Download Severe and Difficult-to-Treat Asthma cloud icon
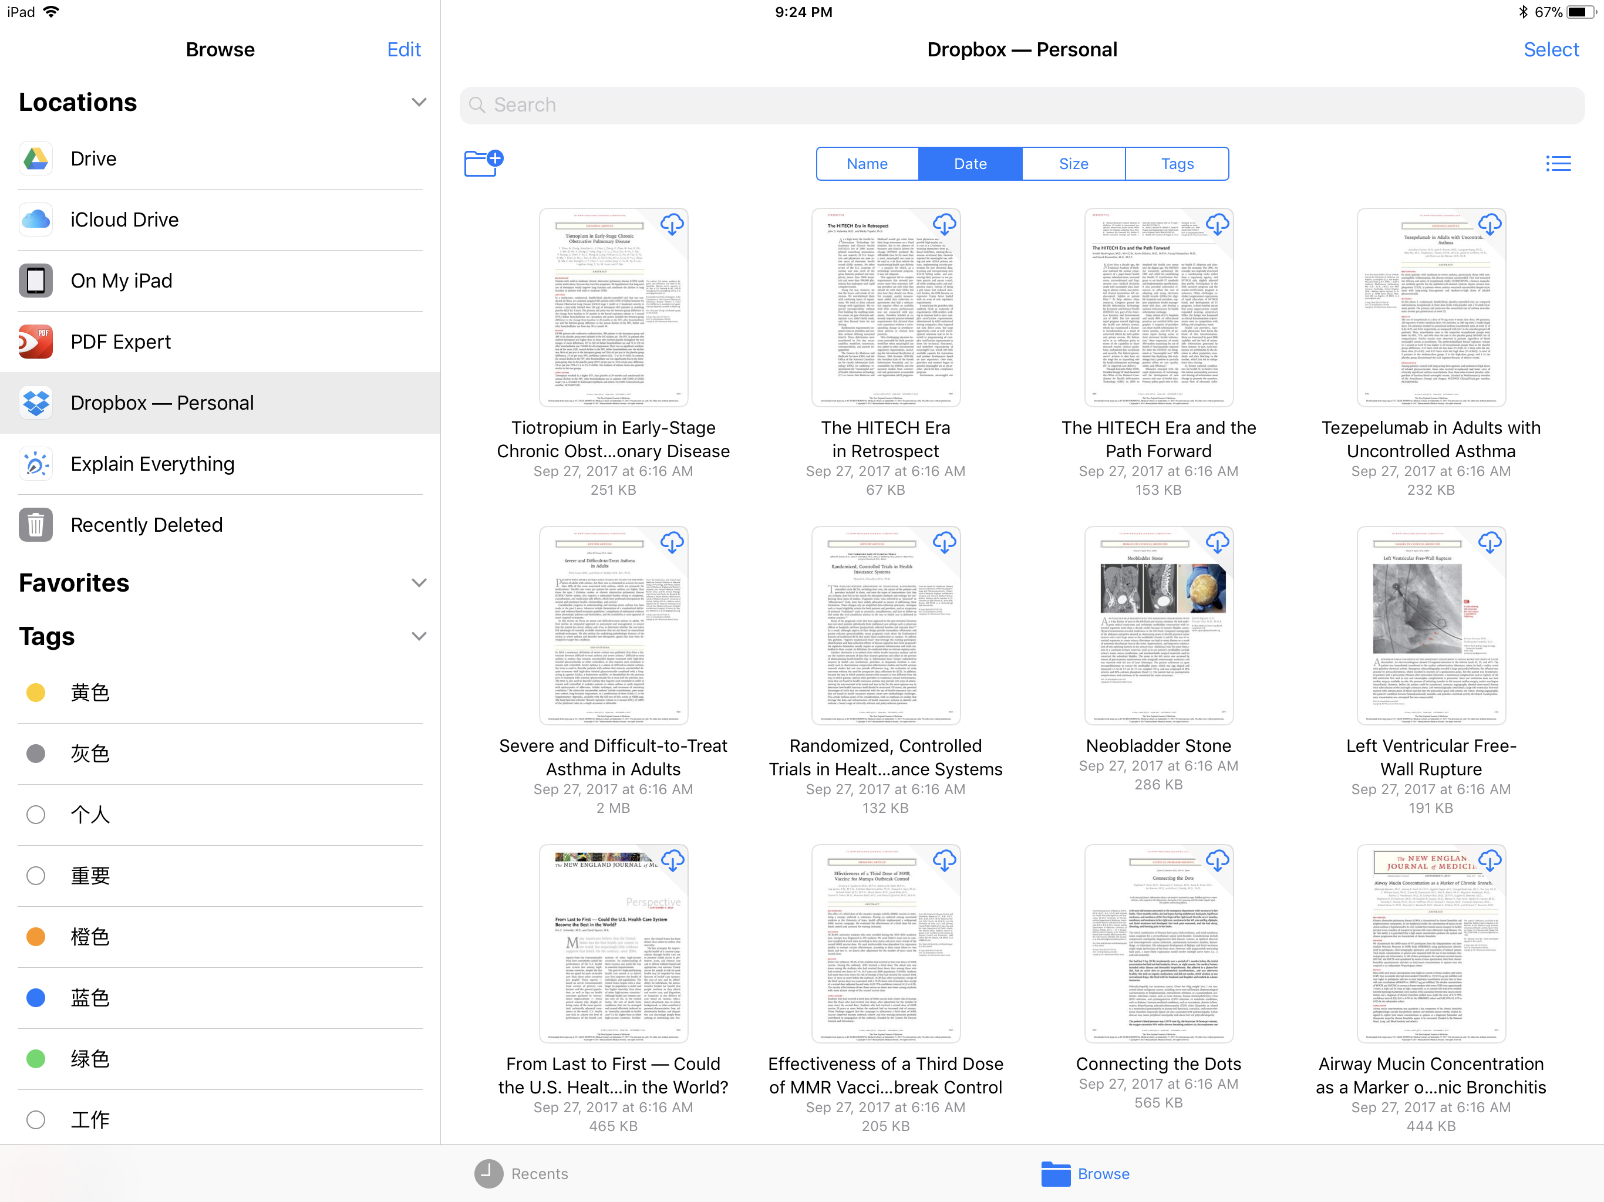Screen dimensions: 1604x1202 pyautogui.click(x=672, y=543)
